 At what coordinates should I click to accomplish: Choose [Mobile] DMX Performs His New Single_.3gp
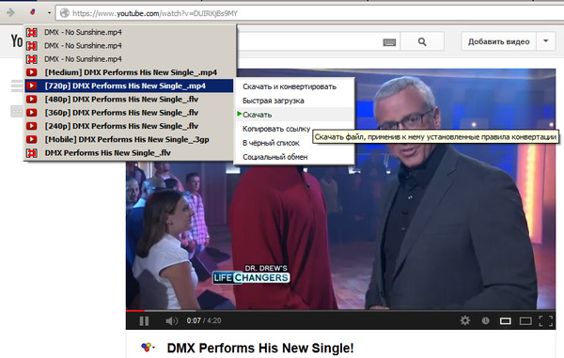pos(130,139)
